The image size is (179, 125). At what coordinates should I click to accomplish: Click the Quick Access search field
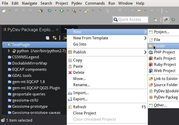130,20
